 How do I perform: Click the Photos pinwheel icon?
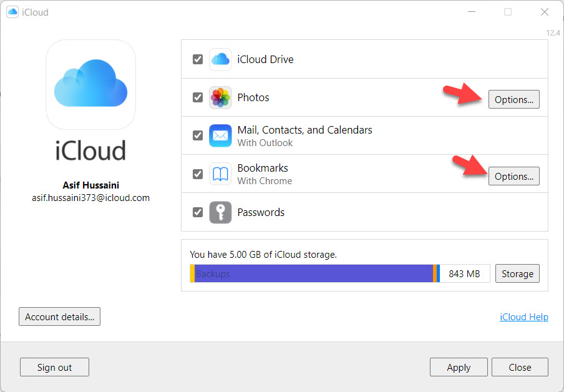pos(220,98)
